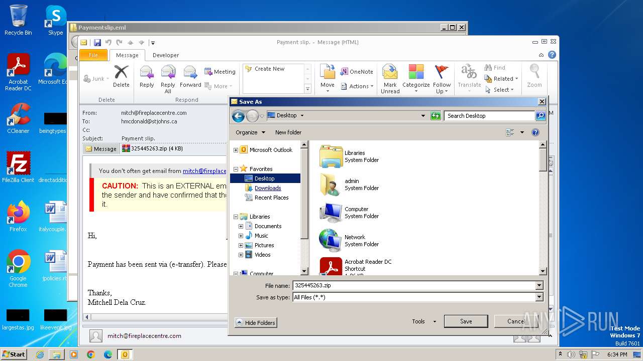Screen dimensions: 643x361
Task: Open the File name history dropdown arrow
Action: (x=539, y=286)
